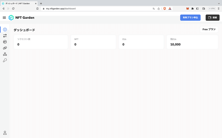
Task: Click the 接続 wallet button
Action: click(213, 18)
